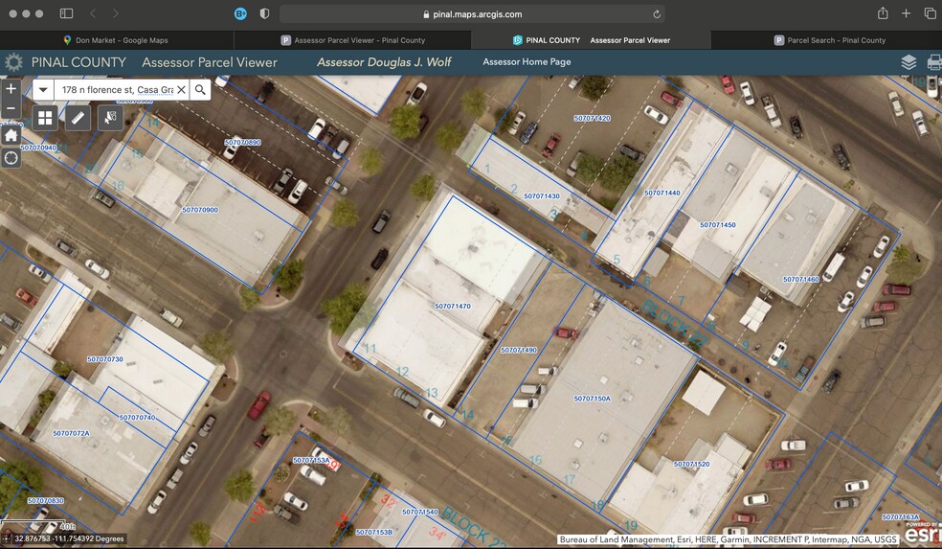Go forward to next page
The width and height of the screenshot is (942, 549).
[115, 13]
